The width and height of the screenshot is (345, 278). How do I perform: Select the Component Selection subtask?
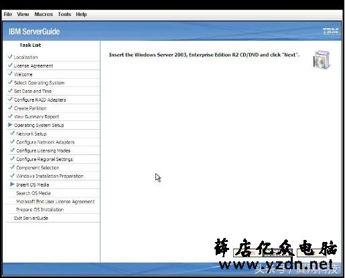point(38,168)
